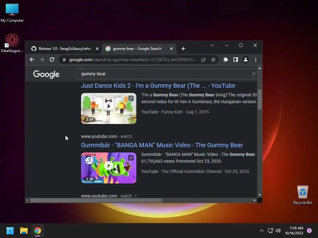Show hidden system tray icons
Screen dimensions: 318x238
tap(262, 231)
